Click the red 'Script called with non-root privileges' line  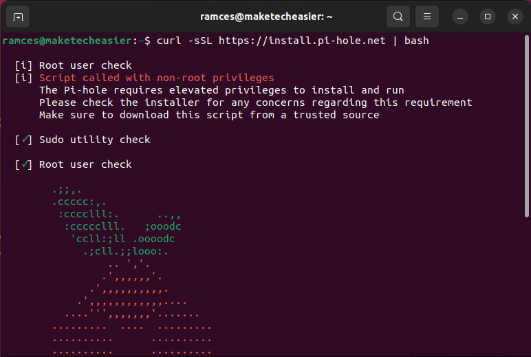tap(156, 78)
